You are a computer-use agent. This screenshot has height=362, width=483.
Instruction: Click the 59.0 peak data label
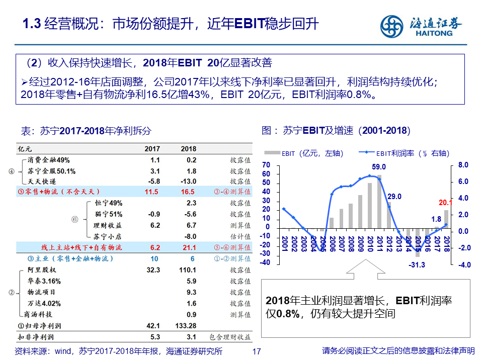(x=378, y=167)
